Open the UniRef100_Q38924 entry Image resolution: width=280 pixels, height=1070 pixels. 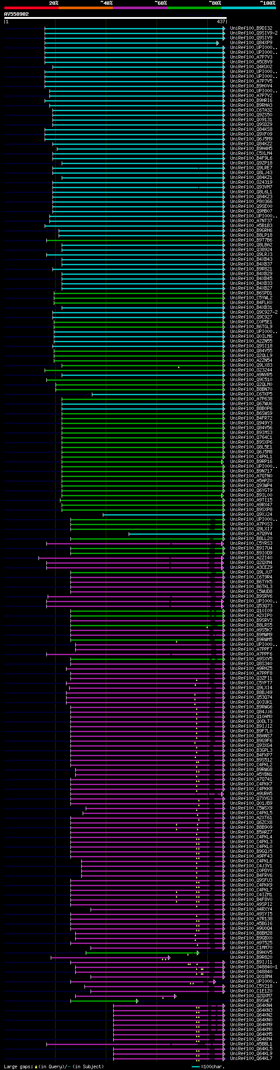pos(251,250)
